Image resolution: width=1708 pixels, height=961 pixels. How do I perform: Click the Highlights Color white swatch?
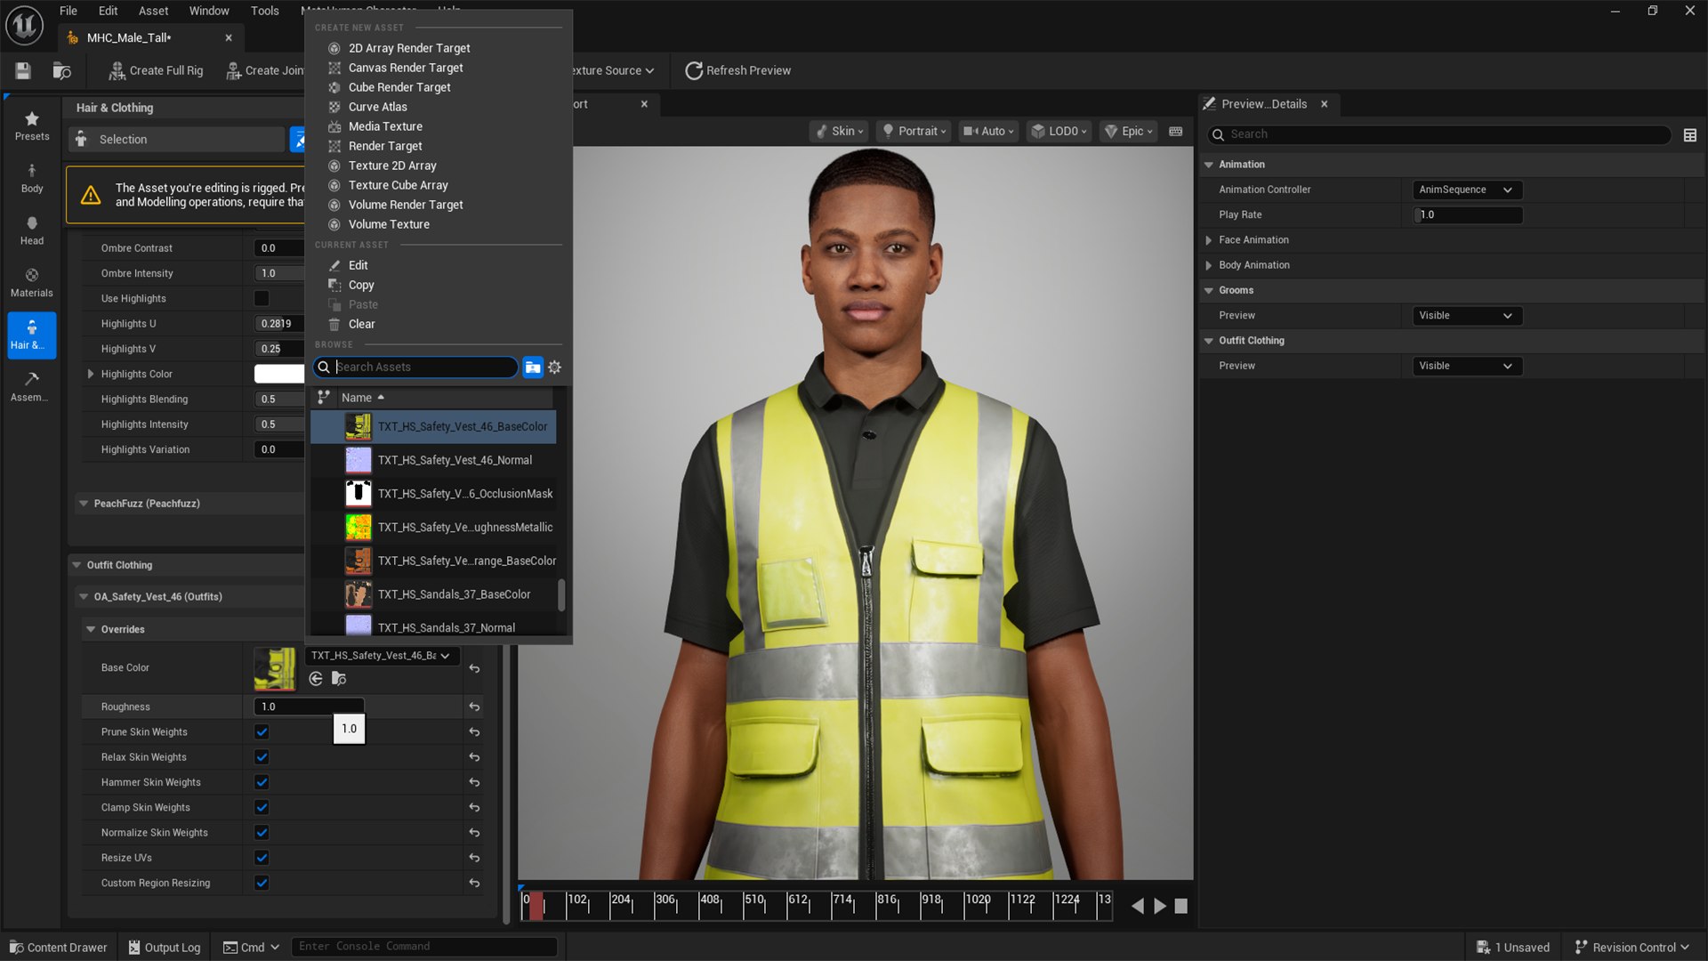tap(279, 375)
